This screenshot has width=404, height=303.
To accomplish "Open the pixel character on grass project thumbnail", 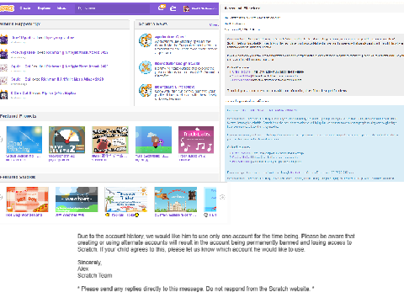I will [153, 140].
